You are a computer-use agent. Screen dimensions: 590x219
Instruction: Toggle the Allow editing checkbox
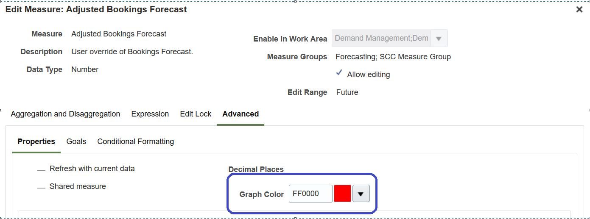339,73
